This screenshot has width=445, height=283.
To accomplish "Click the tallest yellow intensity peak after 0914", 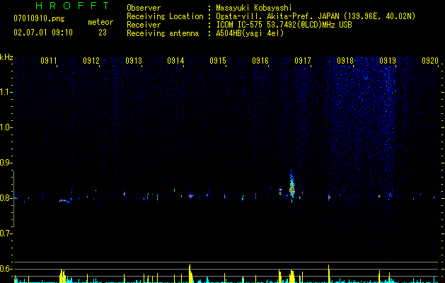I will coord(190,273).
